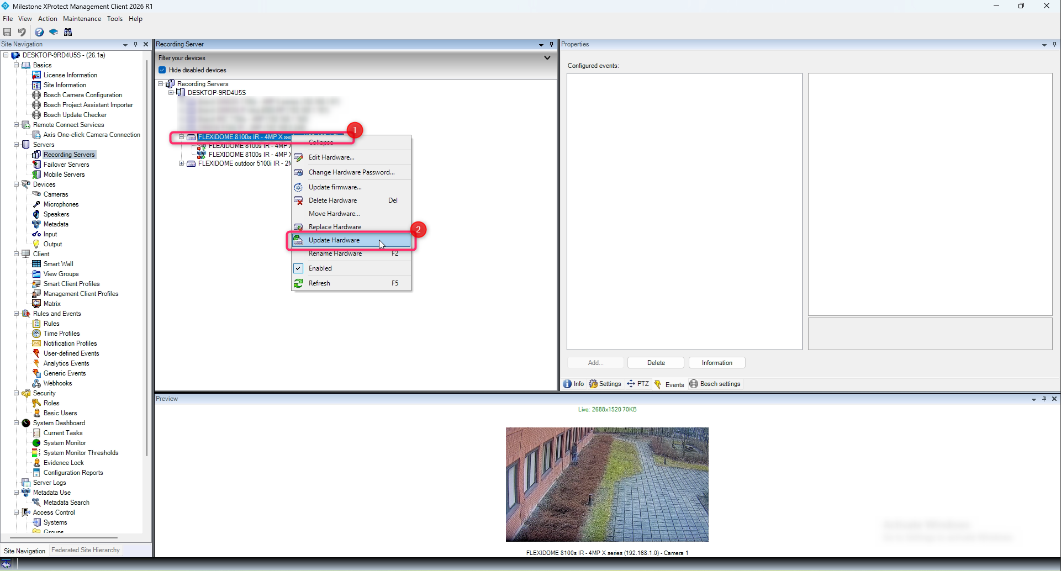Image resolution: width=1061 pixels, height=571 pixels.
Task: Click the Output lightbulb icon
Action: tap(36, 244)
